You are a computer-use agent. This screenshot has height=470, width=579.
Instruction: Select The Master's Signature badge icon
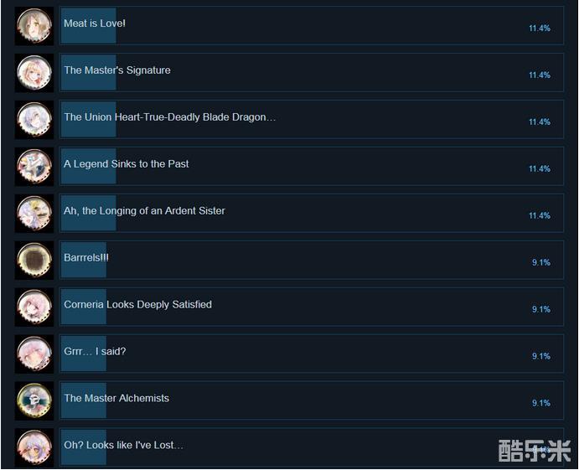[x=34, y=73]
